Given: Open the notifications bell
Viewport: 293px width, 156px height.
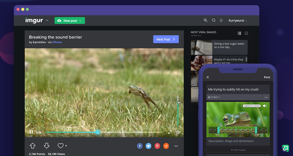Looking at the screenshot, I should point(221,20).
